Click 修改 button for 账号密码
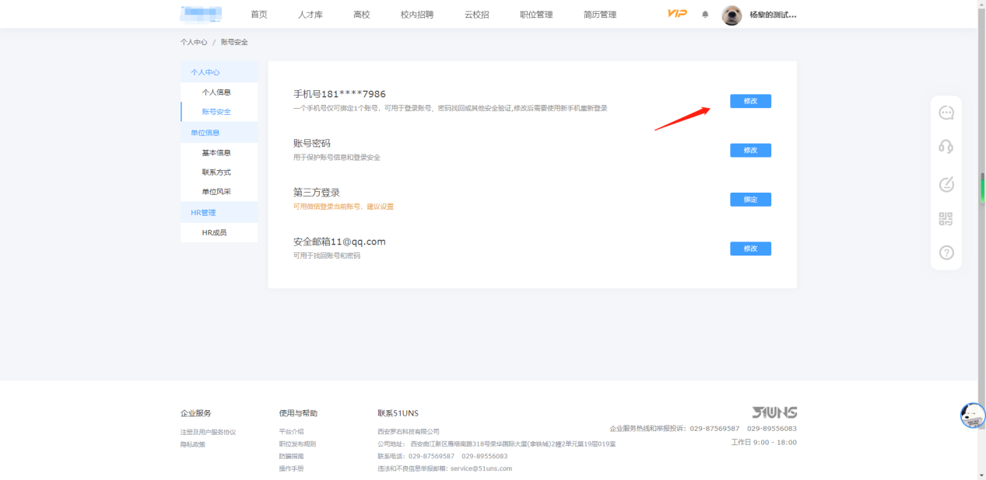986x480 pixels. pyautogui.click(x=750, y=150)
